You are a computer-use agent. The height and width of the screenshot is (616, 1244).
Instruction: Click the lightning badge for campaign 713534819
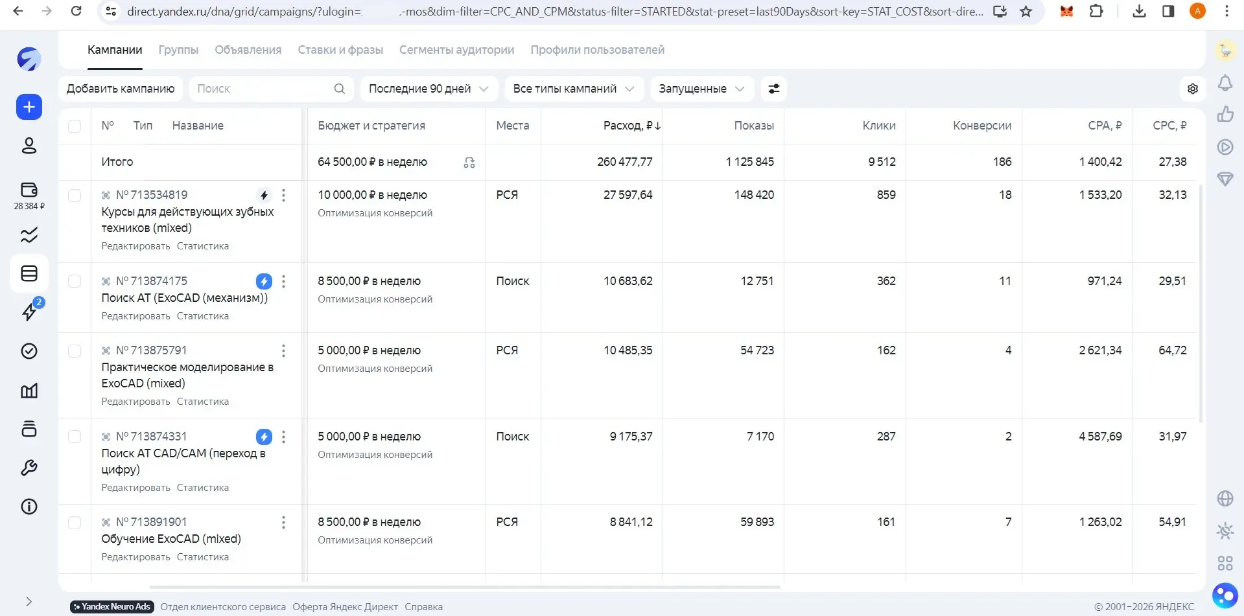click(264, 195)
